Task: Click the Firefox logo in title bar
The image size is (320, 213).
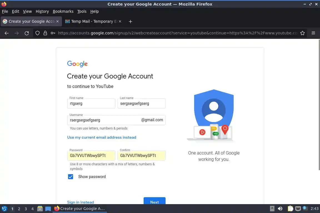Action: [x=4, y=4]
